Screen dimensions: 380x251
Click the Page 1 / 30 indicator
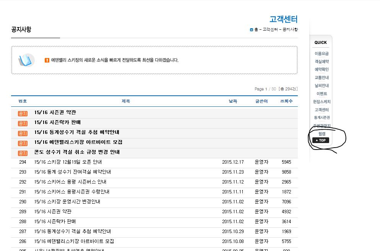point(265,89)
